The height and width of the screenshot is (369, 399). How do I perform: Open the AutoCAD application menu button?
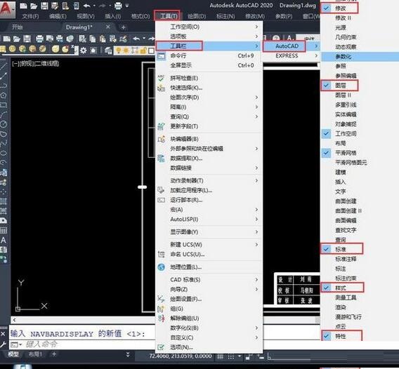point(7,9)
